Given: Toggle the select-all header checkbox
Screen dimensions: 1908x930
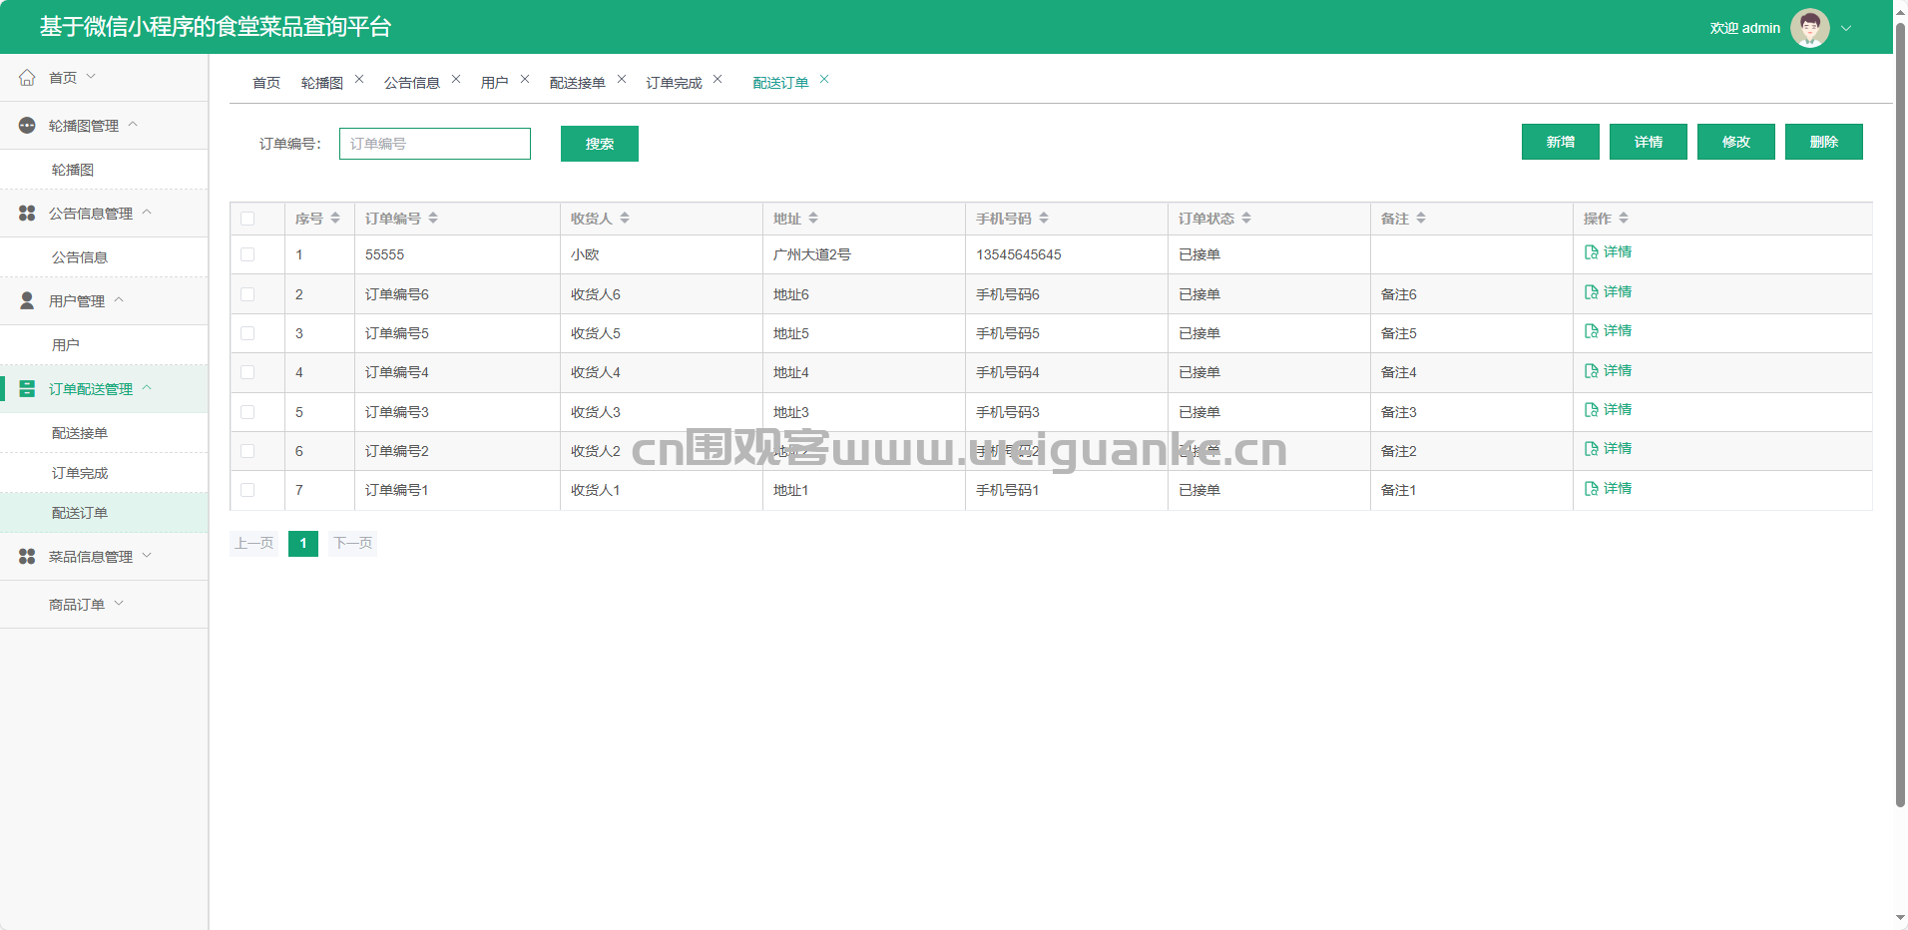Looking at the screenshot, I should 247,219.
